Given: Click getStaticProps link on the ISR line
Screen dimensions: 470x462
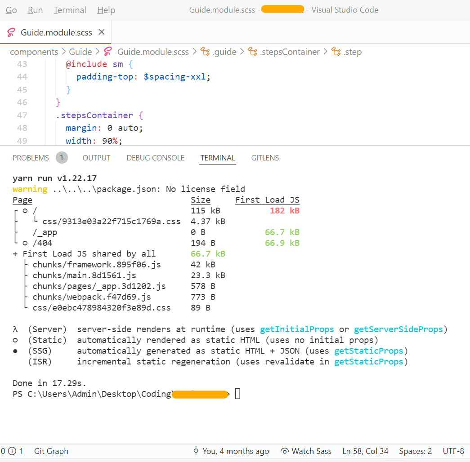Looking at the screenshot, I should pos(369,362).
